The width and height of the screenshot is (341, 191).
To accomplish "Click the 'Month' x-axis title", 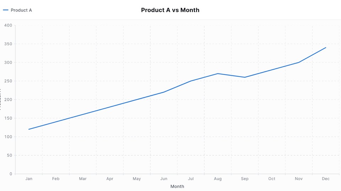I will click(177, 186).
